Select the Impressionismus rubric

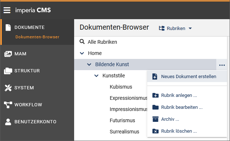point(128,109)
